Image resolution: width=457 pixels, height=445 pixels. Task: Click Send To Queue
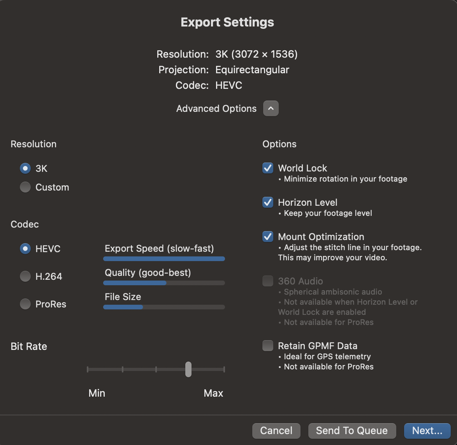click(352, 431)
